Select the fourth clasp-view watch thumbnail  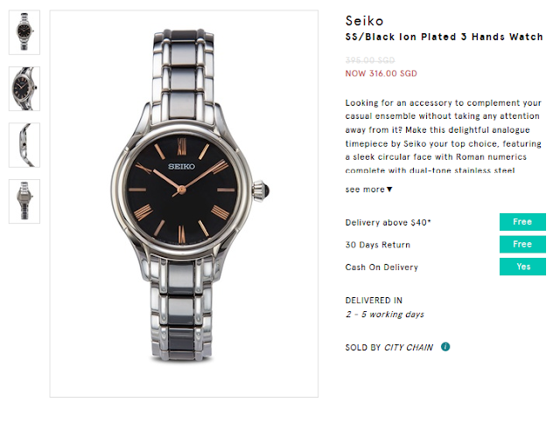click(24, 201)
